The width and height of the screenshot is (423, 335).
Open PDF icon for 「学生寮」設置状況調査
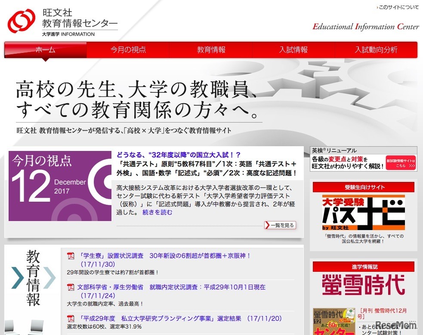[x=71, y=256]
